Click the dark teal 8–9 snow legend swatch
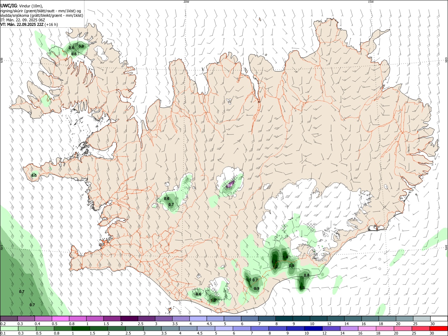This screenshot has height=336, width=448. pyautogui.click(x=284, y=318)
